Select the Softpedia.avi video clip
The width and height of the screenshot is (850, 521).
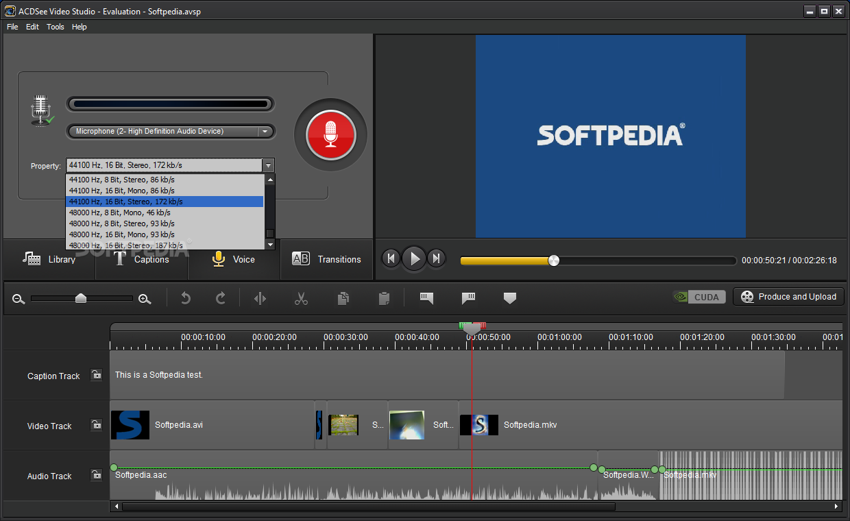(212, 425)
